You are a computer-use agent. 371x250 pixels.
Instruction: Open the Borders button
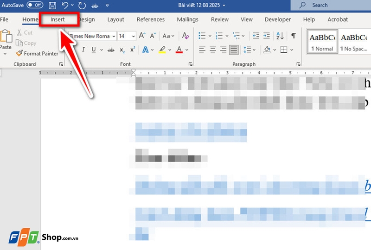[x=284, y=50]
